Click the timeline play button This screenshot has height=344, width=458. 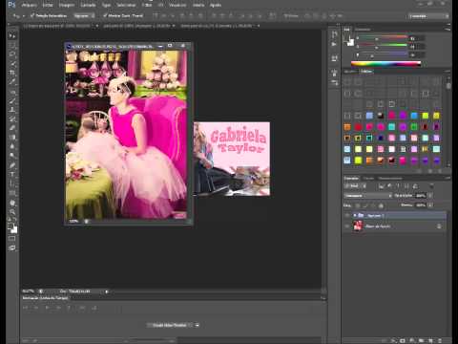(x=47, y=308)
